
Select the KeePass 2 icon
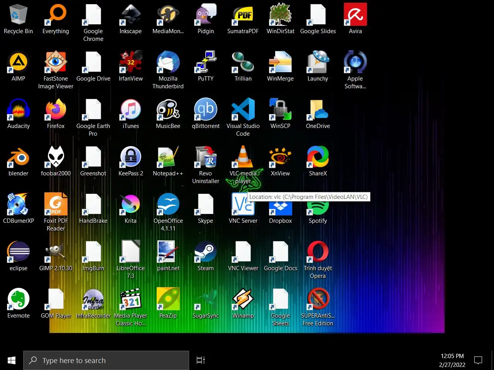(x=130, y=157)
